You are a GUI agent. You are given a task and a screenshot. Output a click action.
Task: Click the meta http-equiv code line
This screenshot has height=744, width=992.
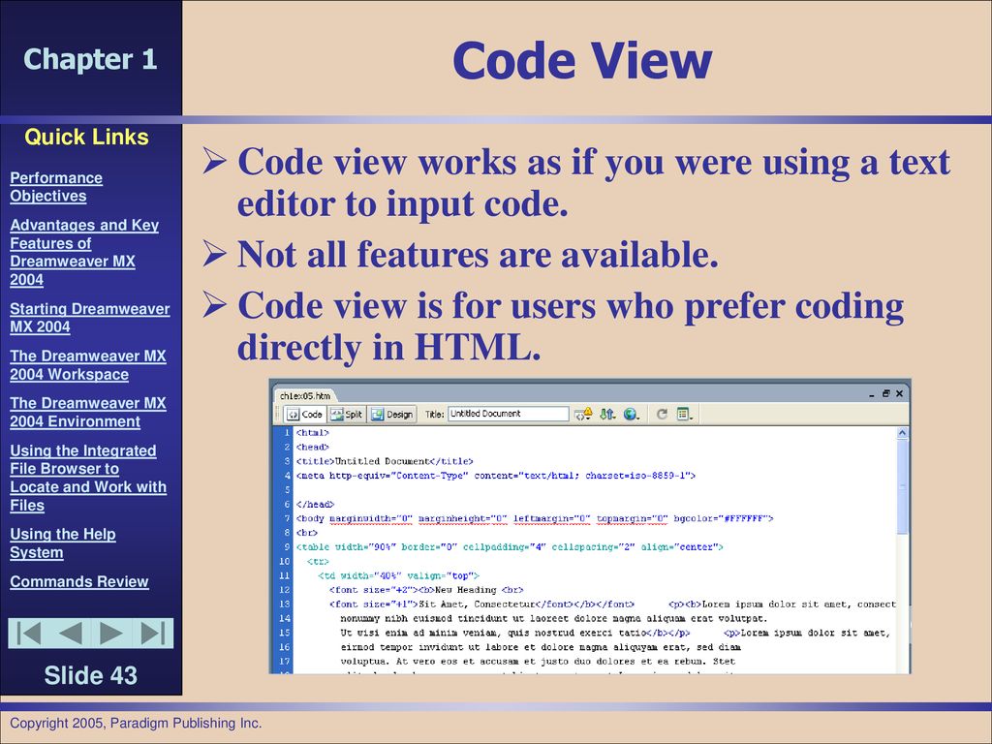tap(496, 476)
